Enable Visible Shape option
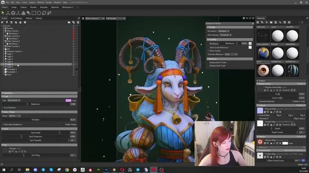Viewport: 309px width, 173px height. click(x=70, y=124)
